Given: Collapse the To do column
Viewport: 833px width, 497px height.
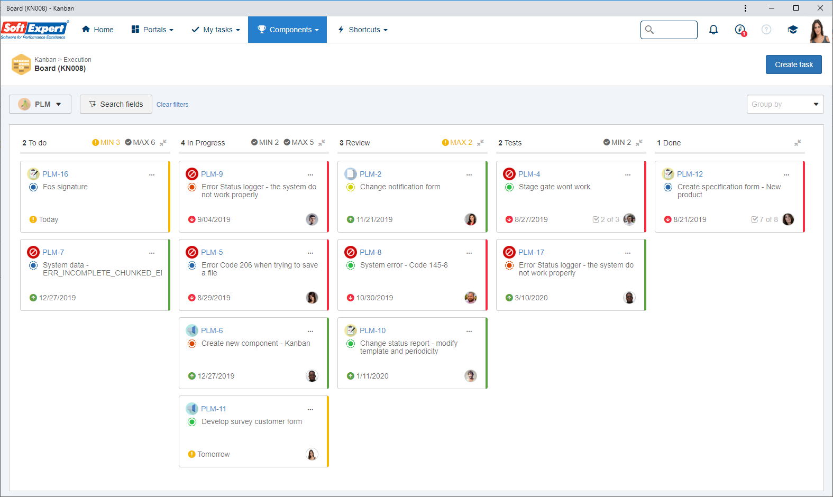Looking at the screenshot, I should click(163, 143).
